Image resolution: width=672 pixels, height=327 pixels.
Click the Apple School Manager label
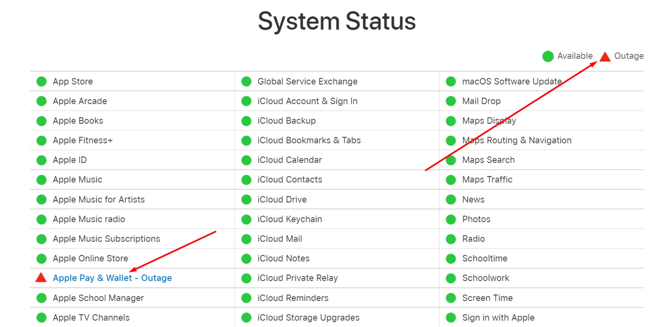tap(98, 298)
